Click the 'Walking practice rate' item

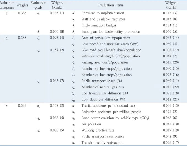tap(98, 130)
